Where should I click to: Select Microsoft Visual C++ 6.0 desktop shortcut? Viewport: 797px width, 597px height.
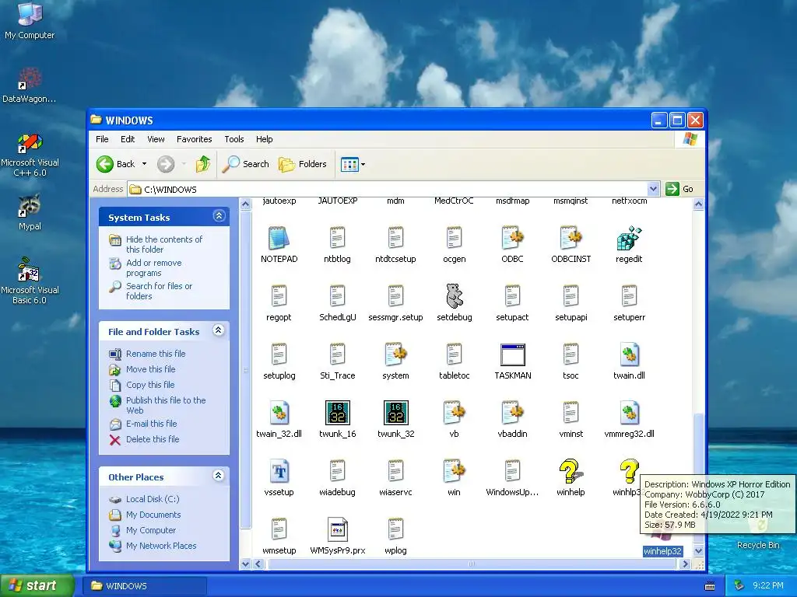(x=30, y=155)
